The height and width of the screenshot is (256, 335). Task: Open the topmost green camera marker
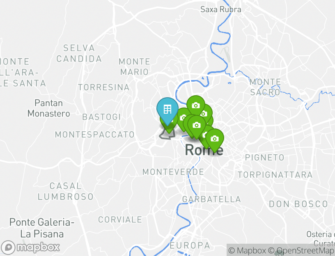click(196, 105)
